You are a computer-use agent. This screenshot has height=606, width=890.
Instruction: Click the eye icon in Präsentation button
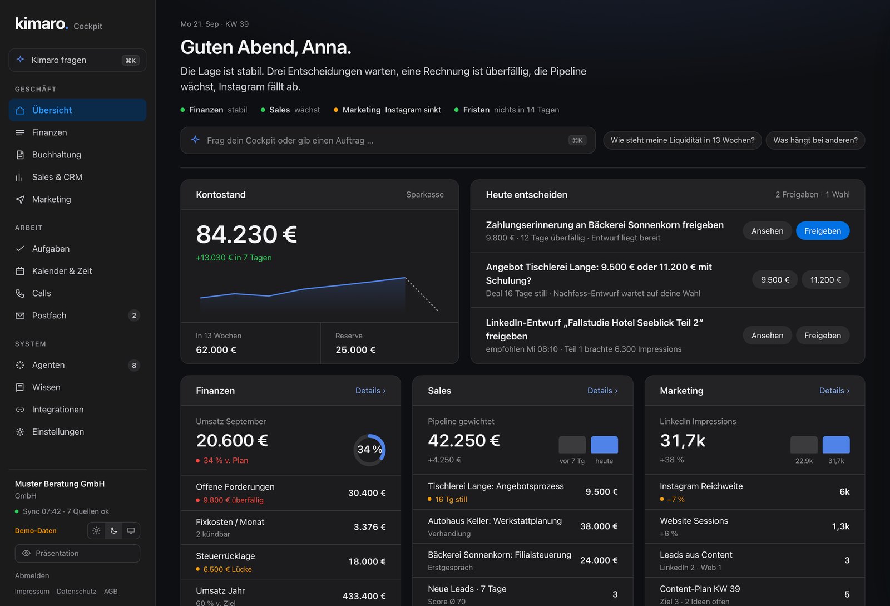coord(26,553)
